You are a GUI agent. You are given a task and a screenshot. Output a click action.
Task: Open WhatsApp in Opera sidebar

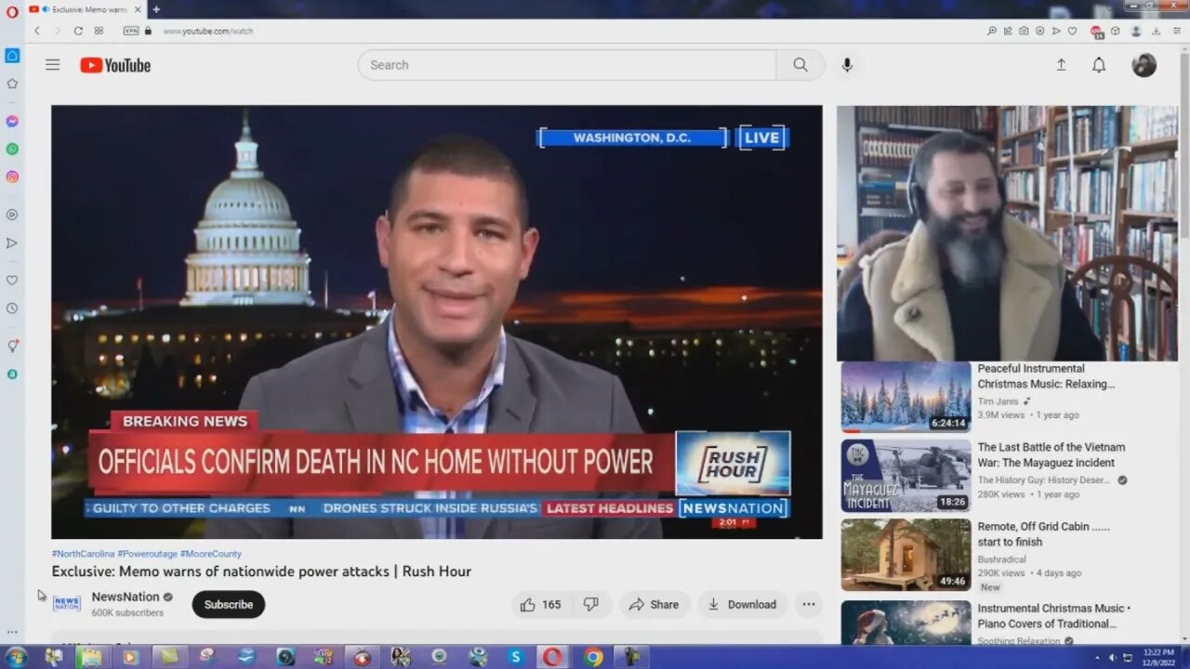[x=12, y=149]
